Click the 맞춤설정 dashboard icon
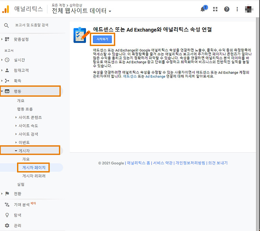The width and height of the screenshot is (260, 231). pyautogui.click(x=7, y=39)
